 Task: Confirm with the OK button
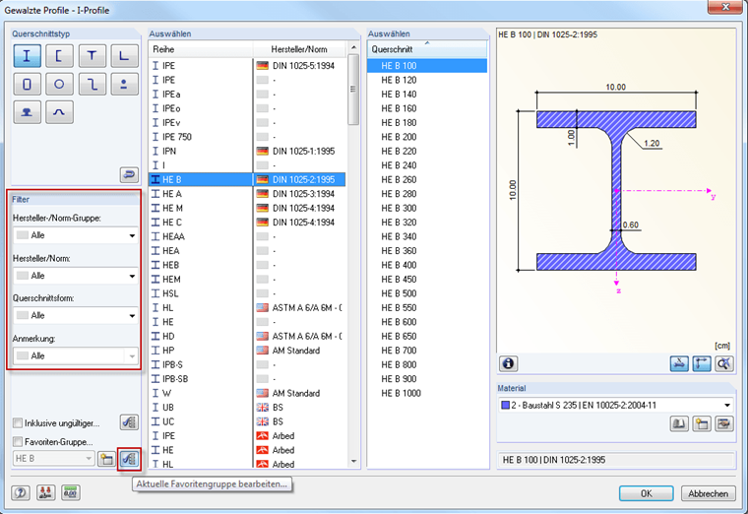click(647, 493)
